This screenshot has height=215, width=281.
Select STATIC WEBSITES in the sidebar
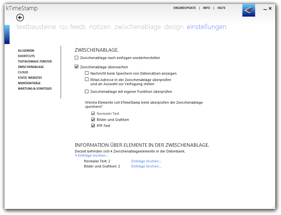(30, 78)
